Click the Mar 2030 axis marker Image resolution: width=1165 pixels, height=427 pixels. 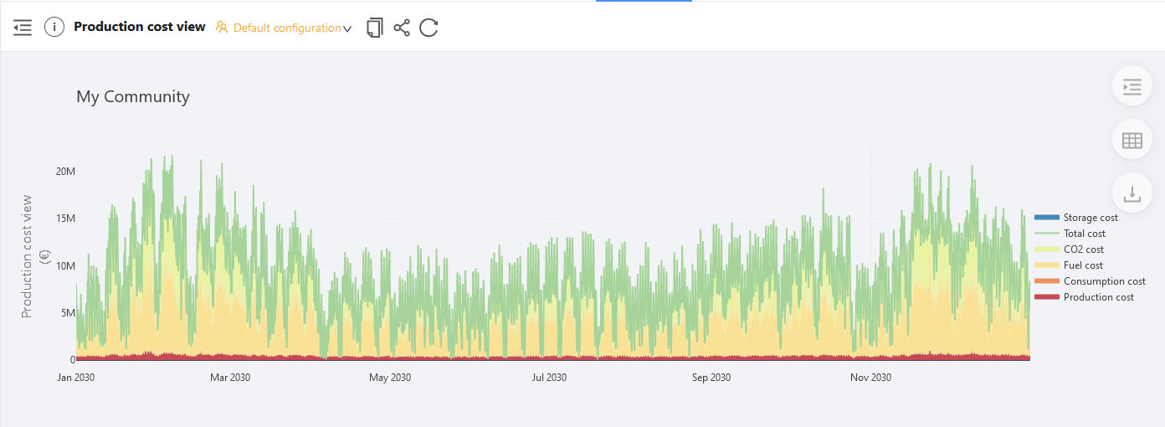click(230, 378)
